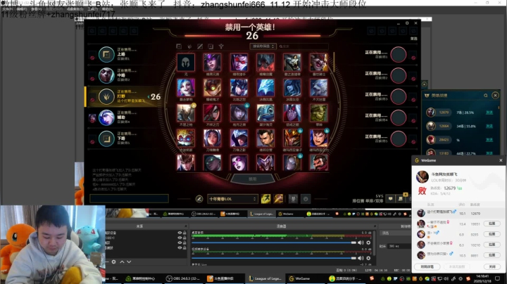
Task: Filter champions by bottom lane role icon
Action: [x=211, y=46]
